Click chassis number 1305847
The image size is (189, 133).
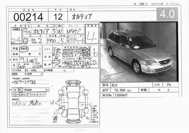point(121,95)
